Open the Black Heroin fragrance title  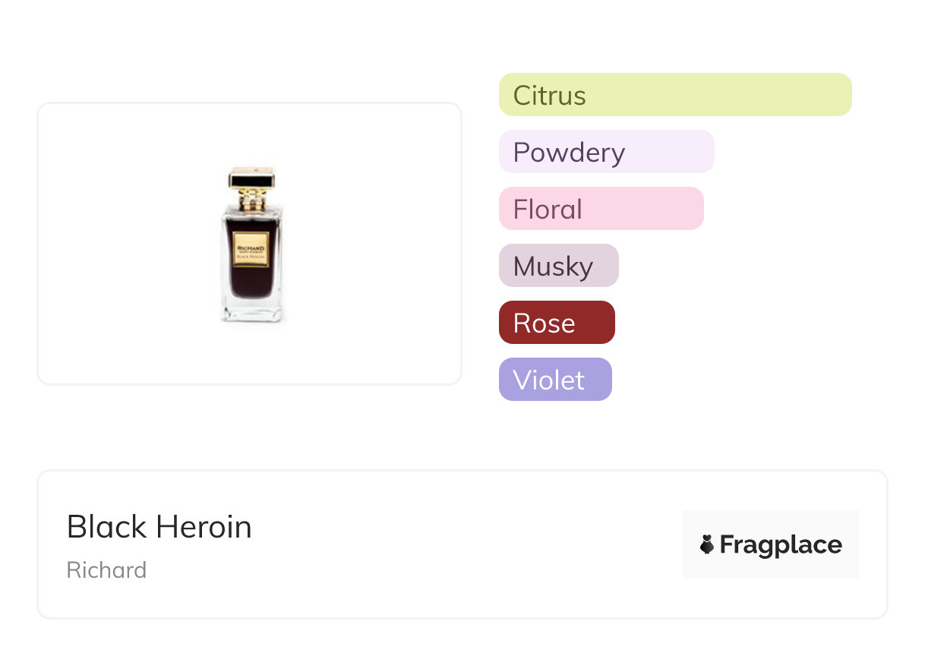coord(159,527)
